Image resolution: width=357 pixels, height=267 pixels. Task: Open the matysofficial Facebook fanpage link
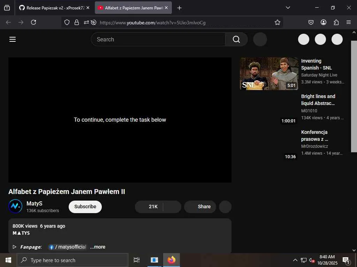[68, 247]
